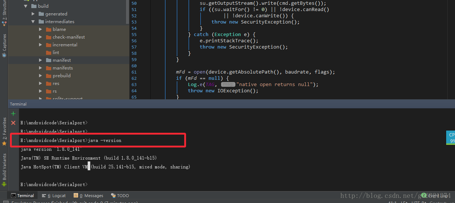Click 'catch (Exception e)' in the code
Screen dimensions: 455x203
pos(222,35)
